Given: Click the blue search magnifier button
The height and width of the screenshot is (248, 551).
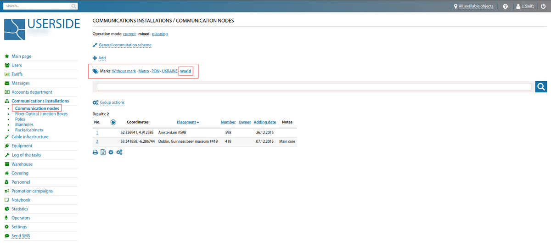Looking at the screenshot, I should click(541, 86).
